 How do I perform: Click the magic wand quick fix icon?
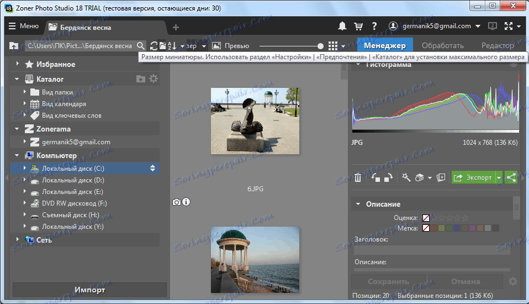coord(406,177)
